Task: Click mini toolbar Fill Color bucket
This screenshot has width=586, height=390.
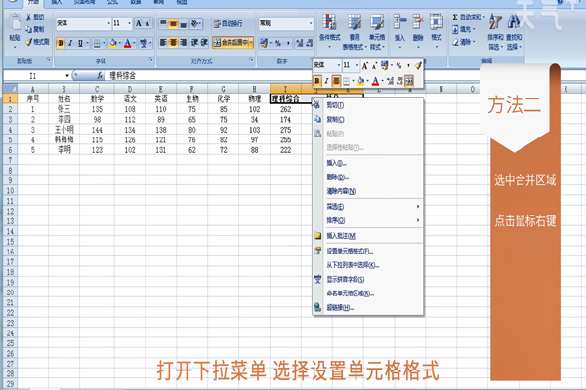Action: [360, 81]
